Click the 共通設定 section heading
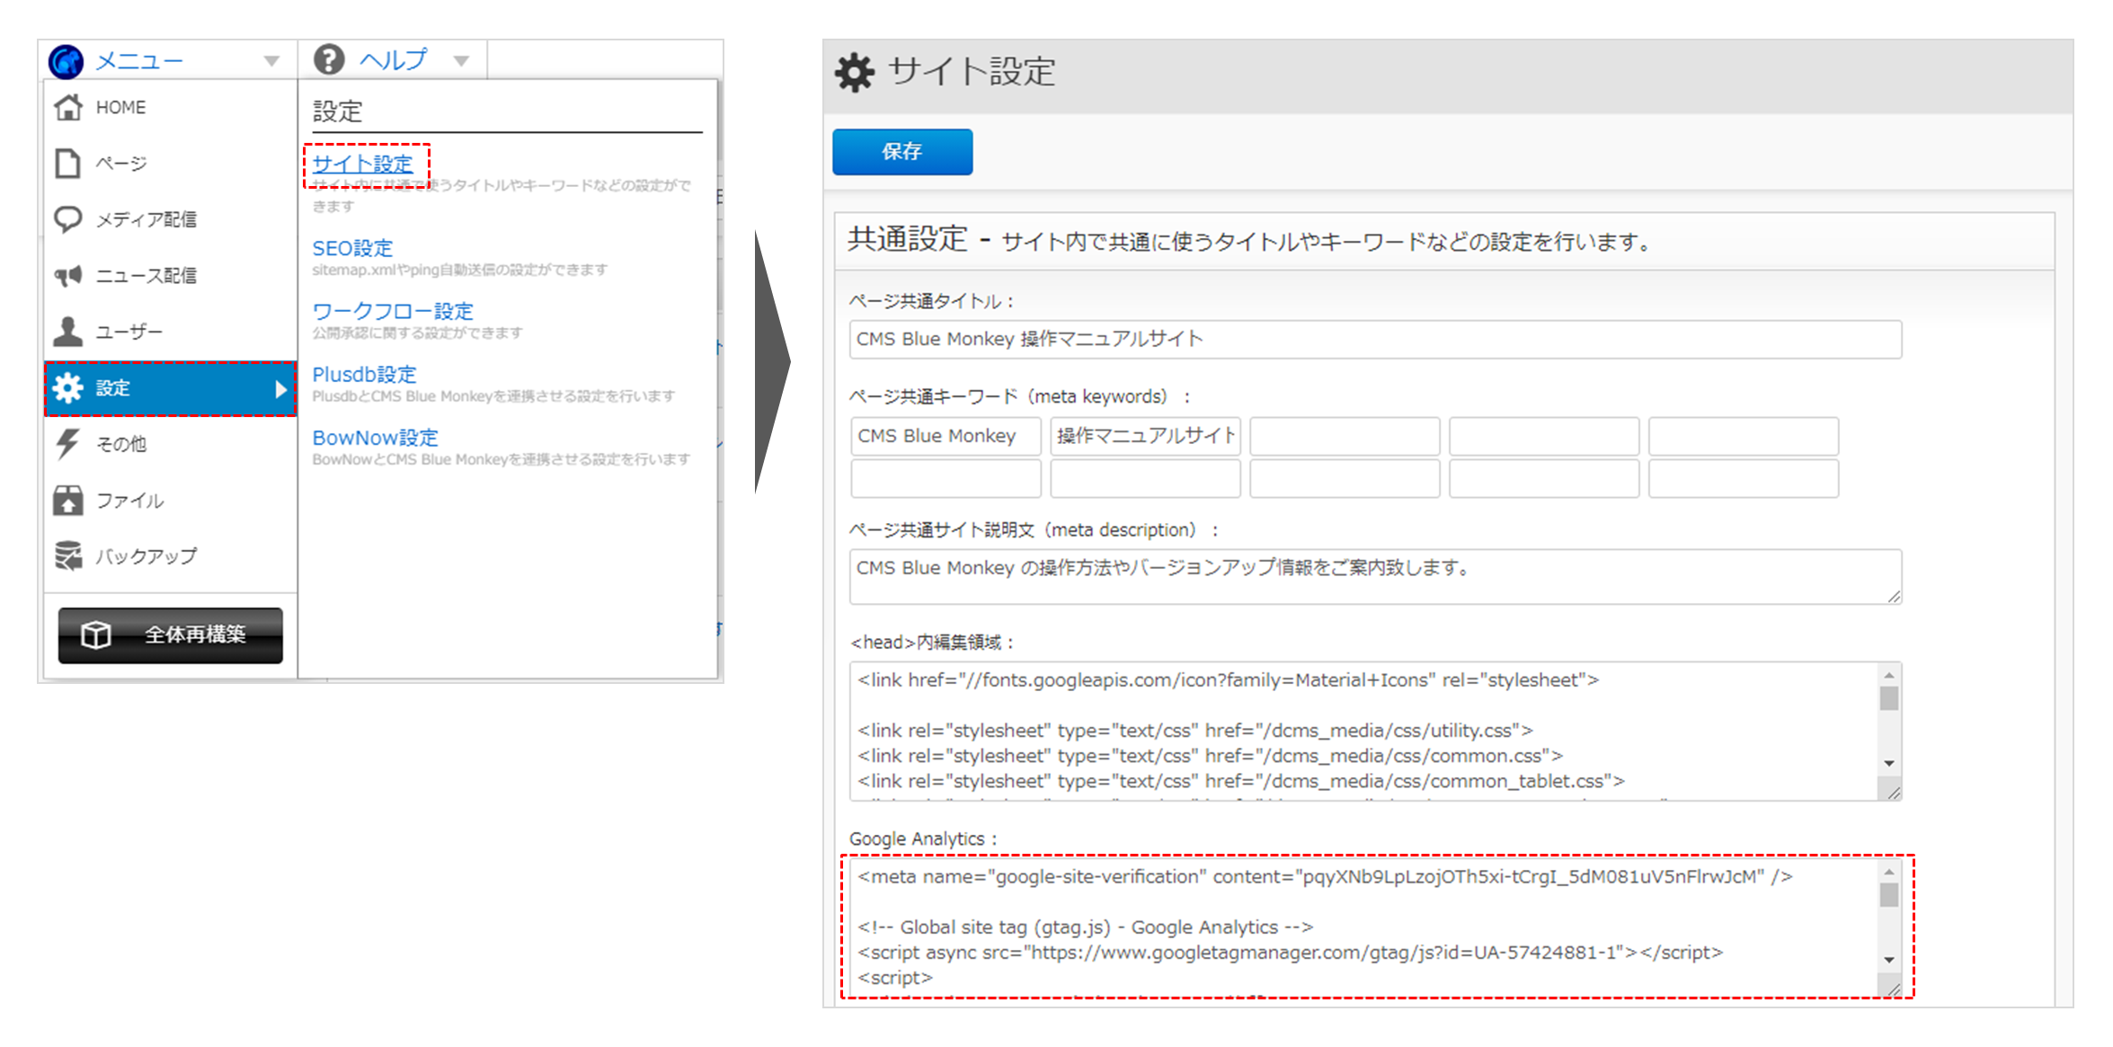The image size is (2113, 1047). pyautogui.click(x=908, y=239)
